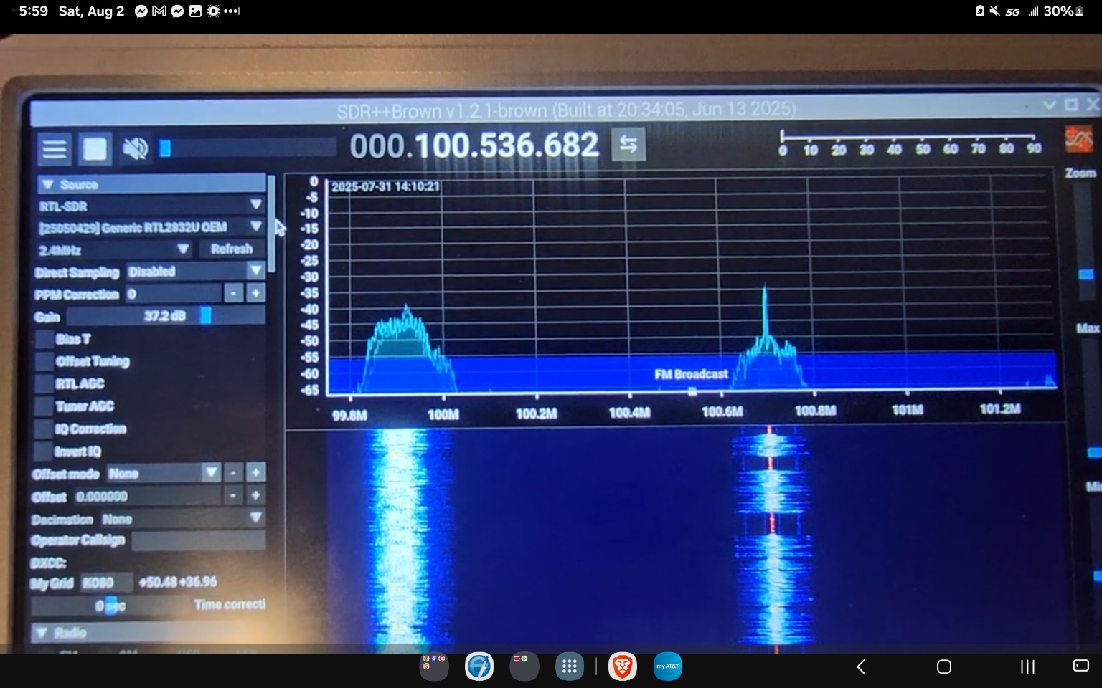The height and width of the screenshot is (688, 1102).
Task: Enable the Tuner AGC checkbox
Action: (x=44, y=406)
